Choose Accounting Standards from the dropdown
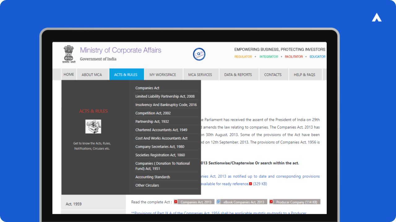 point(153,177)
